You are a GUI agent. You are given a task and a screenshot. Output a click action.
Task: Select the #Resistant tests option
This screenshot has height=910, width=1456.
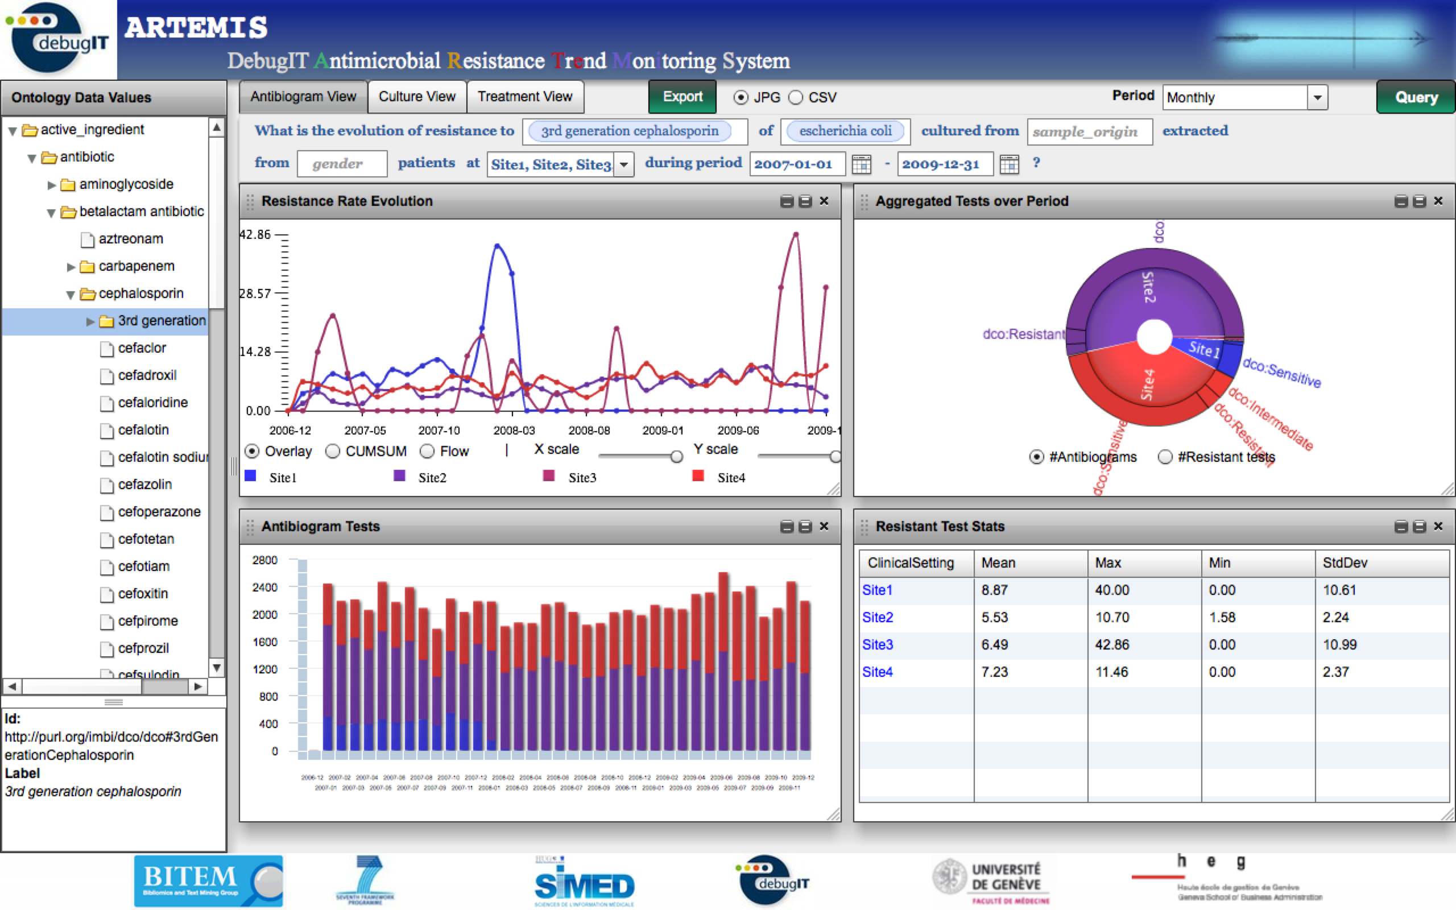[1165, 457]
